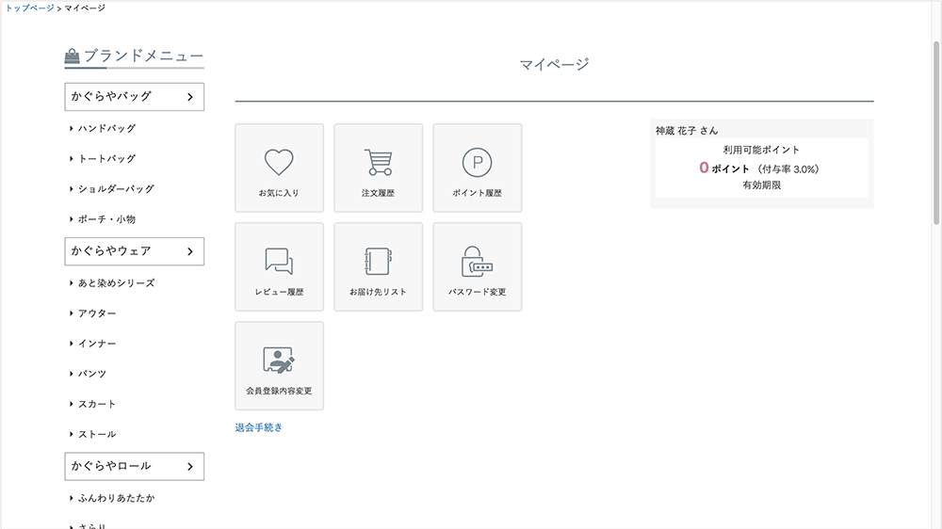942x529 pixels.
Task: Select ショルダーバッグ in the brand menu
Action: click(x=116, y=188)
